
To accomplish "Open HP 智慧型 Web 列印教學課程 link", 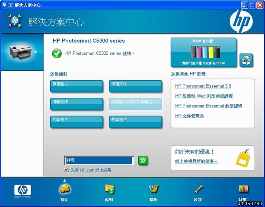I will click(x=204, y=96).
